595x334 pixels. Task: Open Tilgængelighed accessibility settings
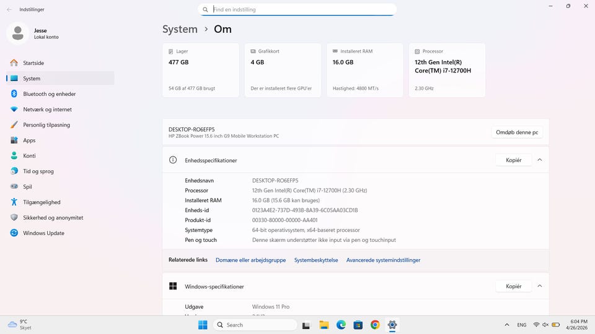point(42,202)
